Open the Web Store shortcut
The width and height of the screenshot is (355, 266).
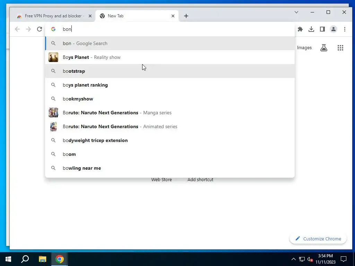tap(162, 180)
